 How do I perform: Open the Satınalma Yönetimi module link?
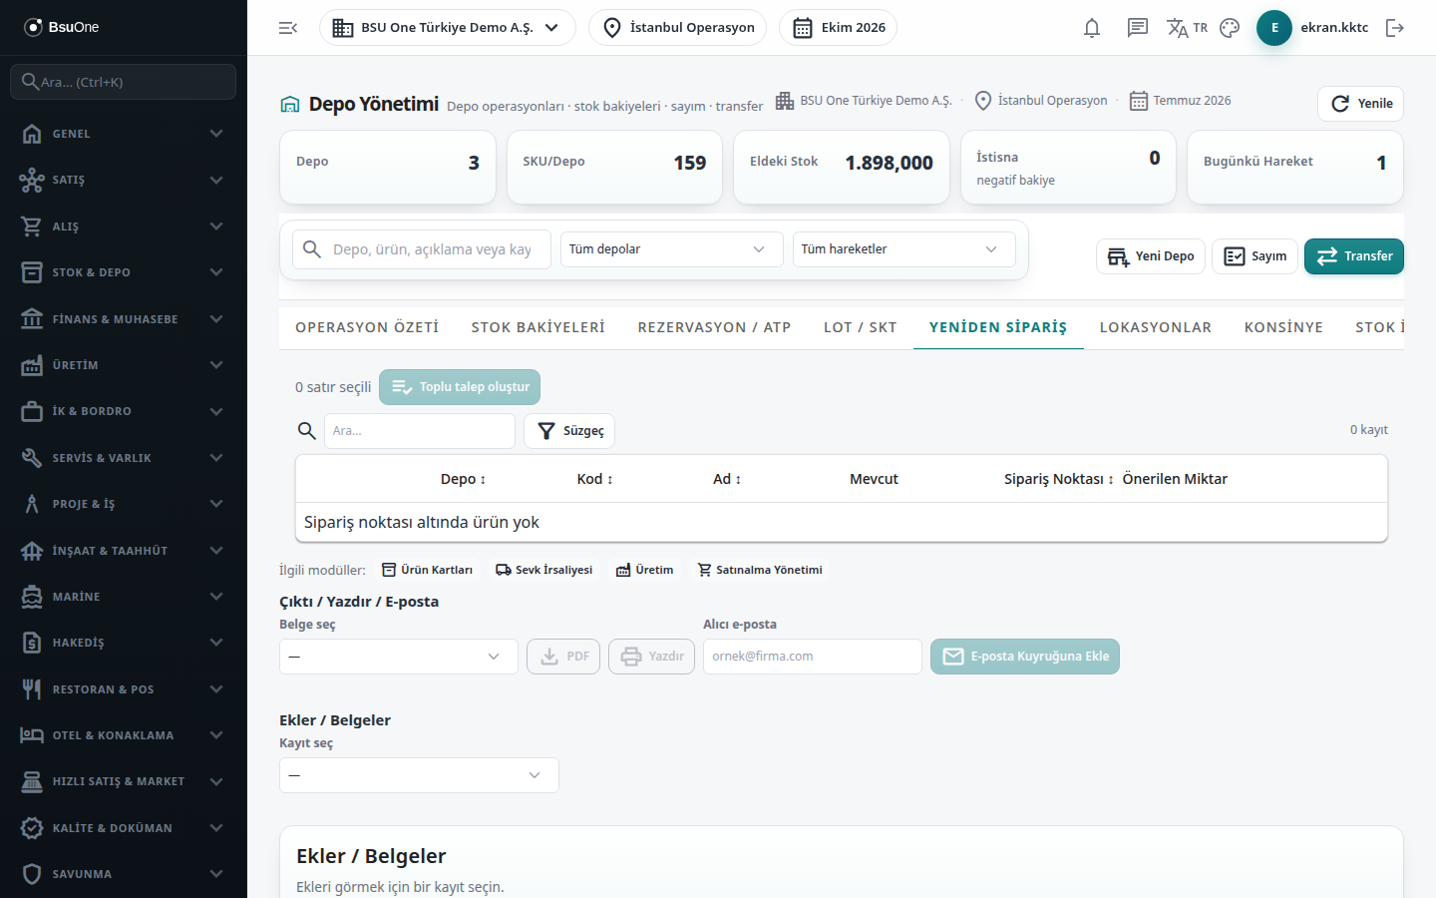point(760,570)
